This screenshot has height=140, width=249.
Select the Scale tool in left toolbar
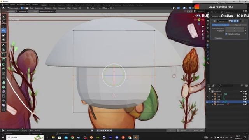(4, 35)
